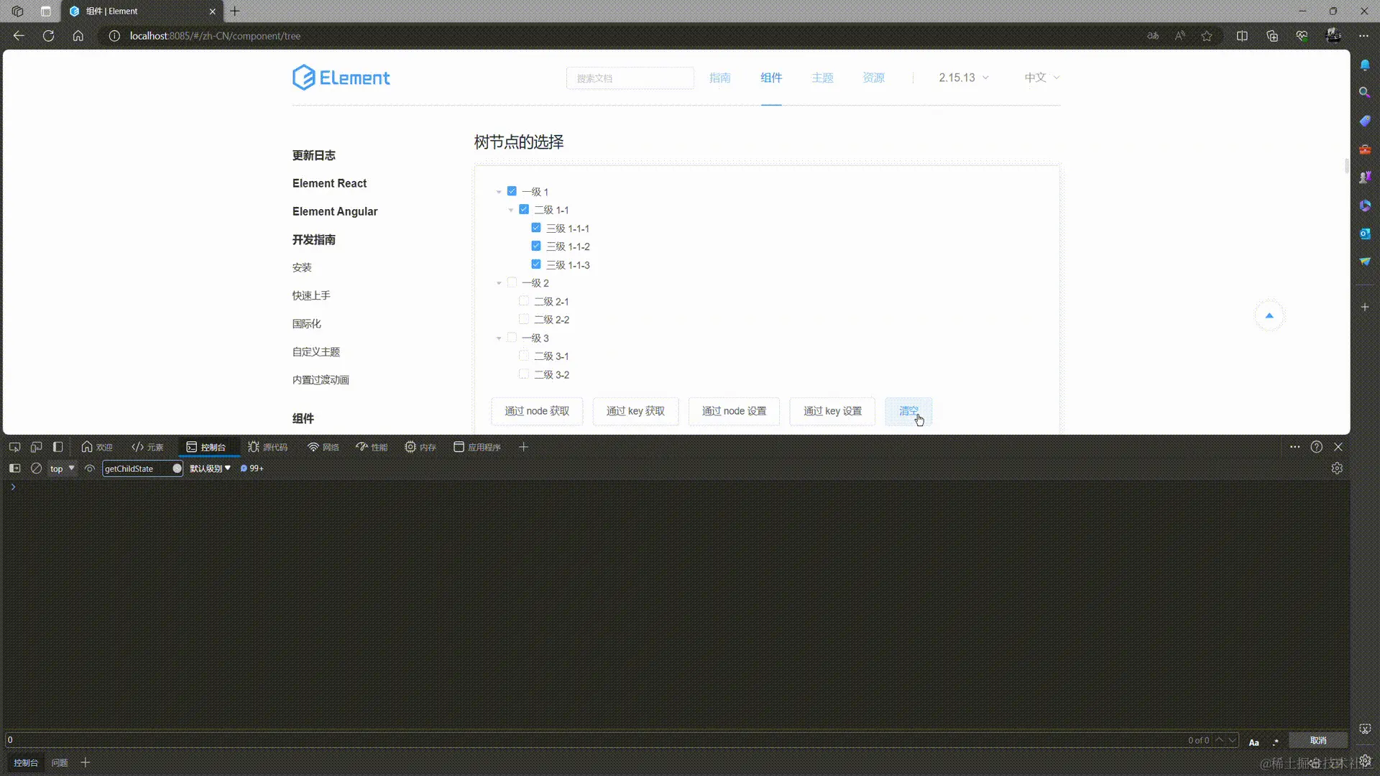Open the 应用程序 (Application) panel
This screenshot has height=776, width=1380.
click(477, 446)
